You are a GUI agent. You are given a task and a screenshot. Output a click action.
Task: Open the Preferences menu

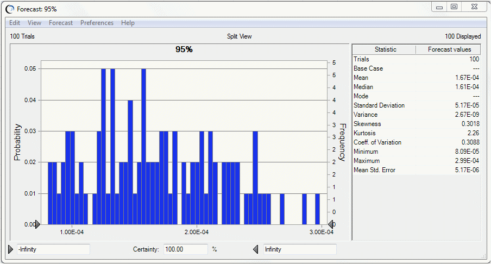pos(97,23)
